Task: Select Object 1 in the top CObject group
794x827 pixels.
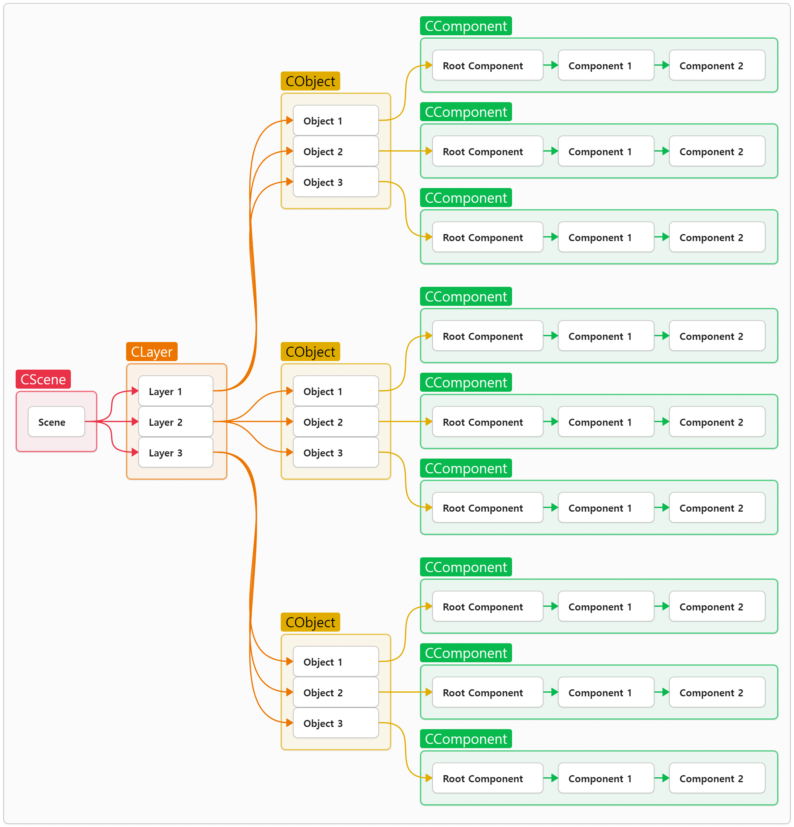Action: coord(336,121)
